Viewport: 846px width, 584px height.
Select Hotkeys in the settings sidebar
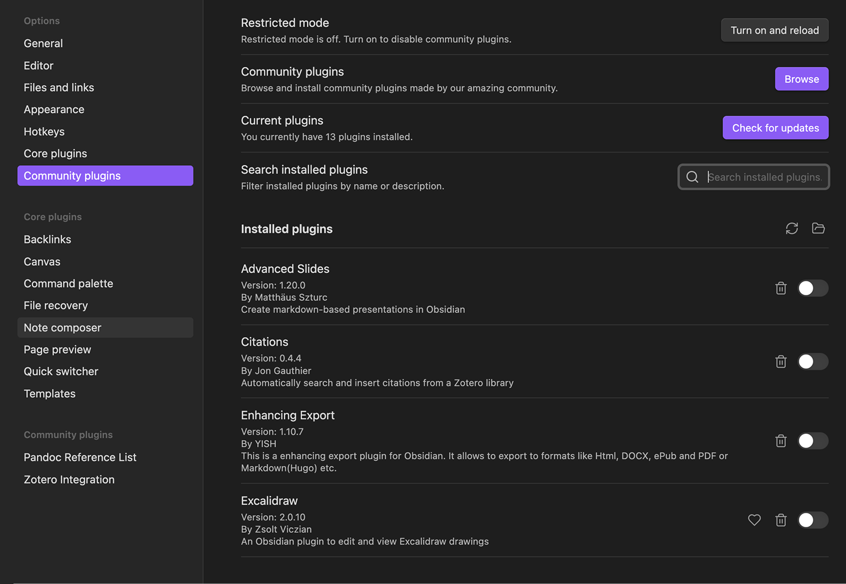coord(44,132)
